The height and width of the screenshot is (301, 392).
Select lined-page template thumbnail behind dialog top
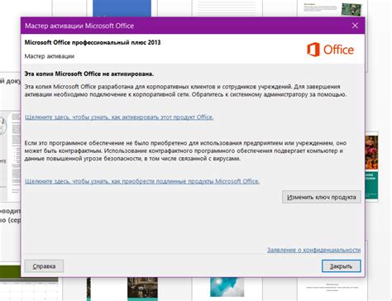pos(227,8)
